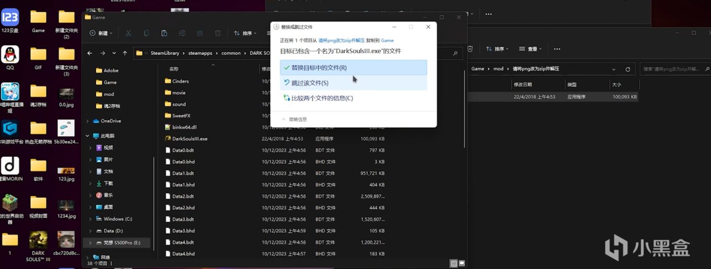The height and width of the screenshot is (269, 711).
Task: Click Cut scissors icon in Game window
Action: [x=128, y=33]
